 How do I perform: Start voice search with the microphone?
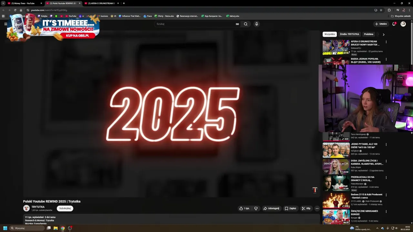pos(257,24)
